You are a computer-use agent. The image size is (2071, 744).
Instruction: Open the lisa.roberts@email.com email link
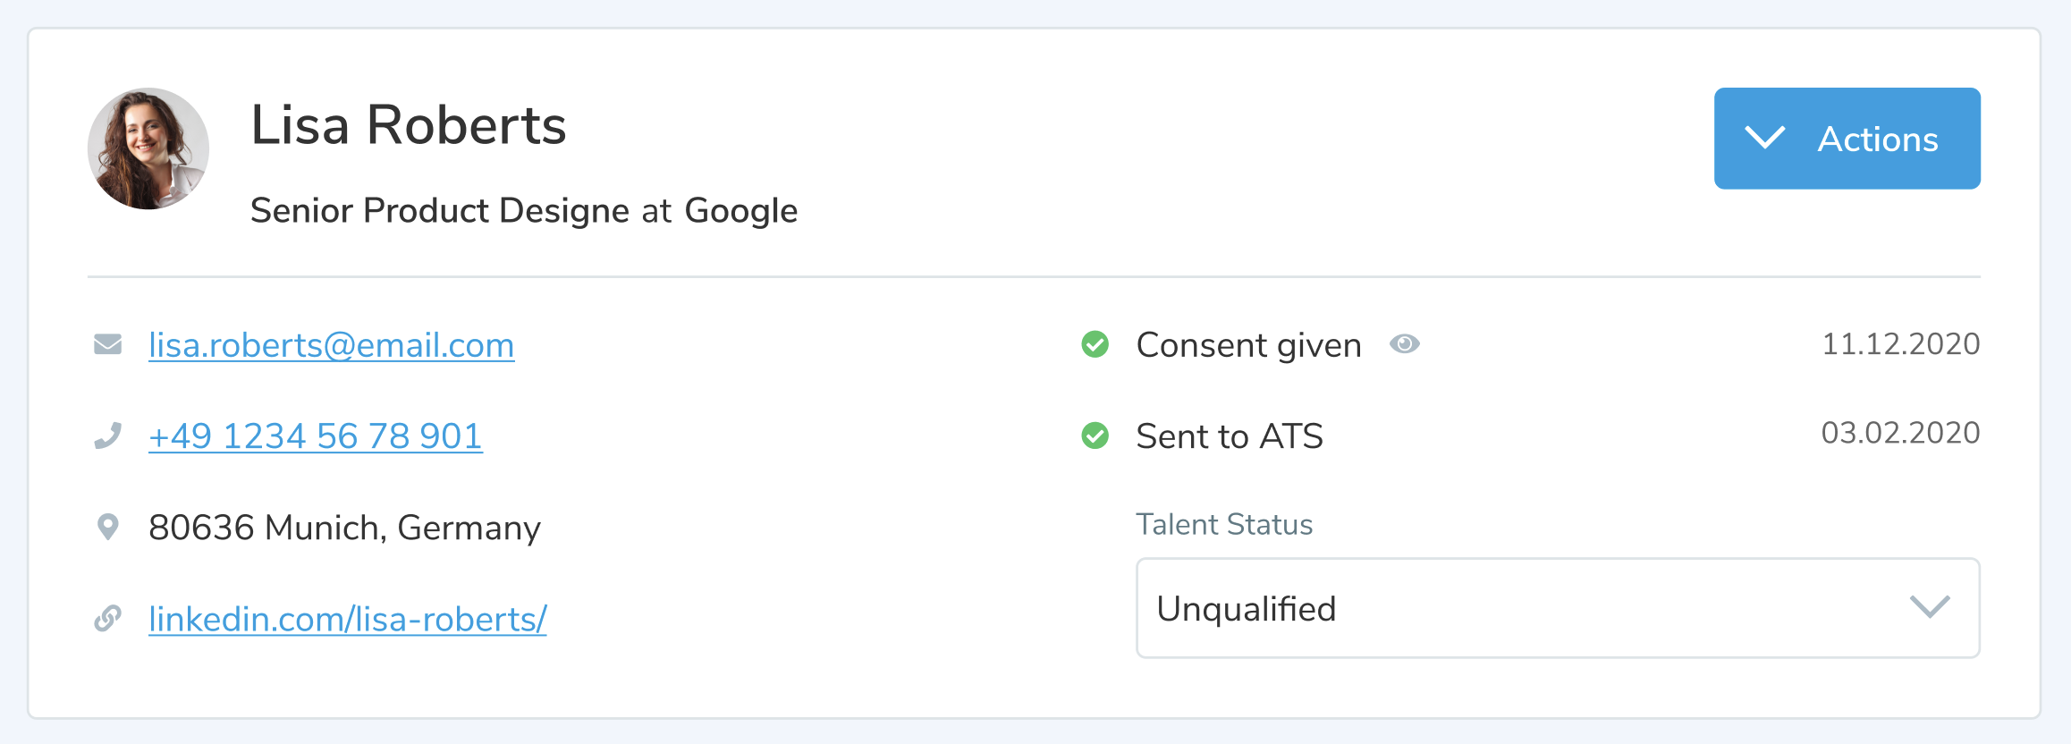pyautogui.click(x=331, y=345)
